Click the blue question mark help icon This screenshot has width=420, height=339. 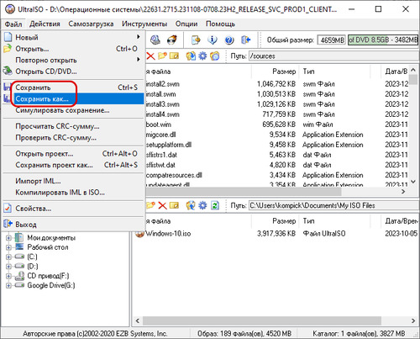point(229,40)
